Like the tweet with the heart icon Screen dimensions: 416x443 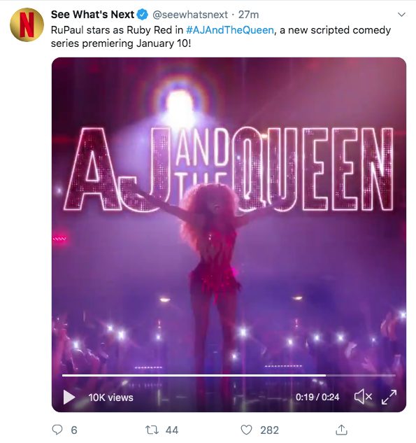coord(246,430)
